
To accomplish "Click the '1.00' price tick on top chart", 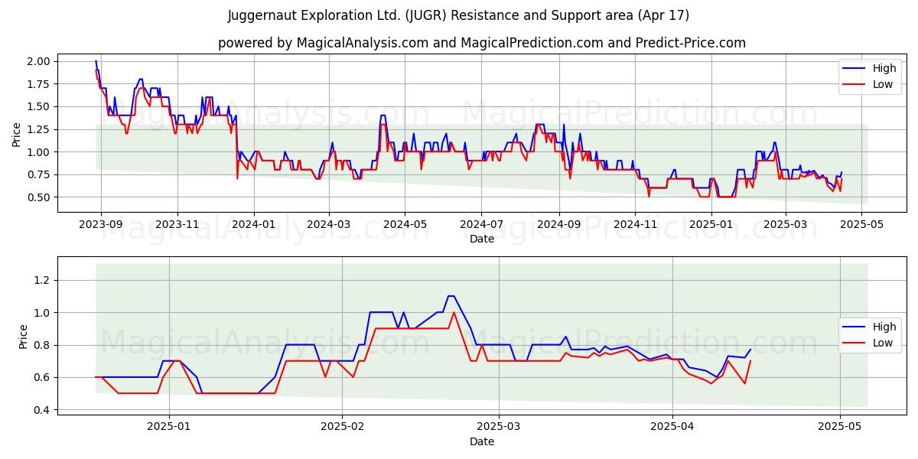I will tap(40, 152).
